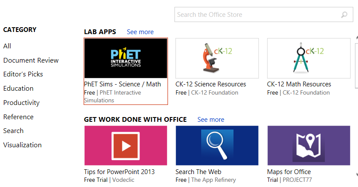Click the search magnifier icon

click(344, 15)
